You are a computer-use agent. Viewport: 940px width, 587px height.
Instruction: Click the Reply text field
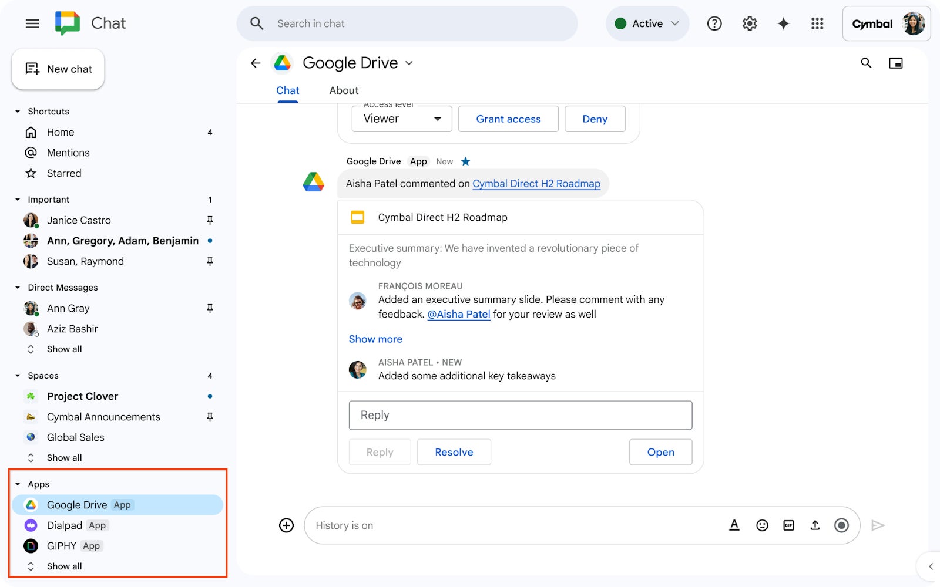click(521, 415)
